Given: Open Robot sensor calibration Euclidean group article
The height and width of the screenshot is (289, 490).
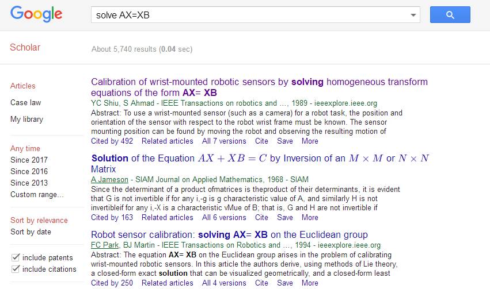Looking at the screenshot, I should pyautogui.click(x=229, y=234).
